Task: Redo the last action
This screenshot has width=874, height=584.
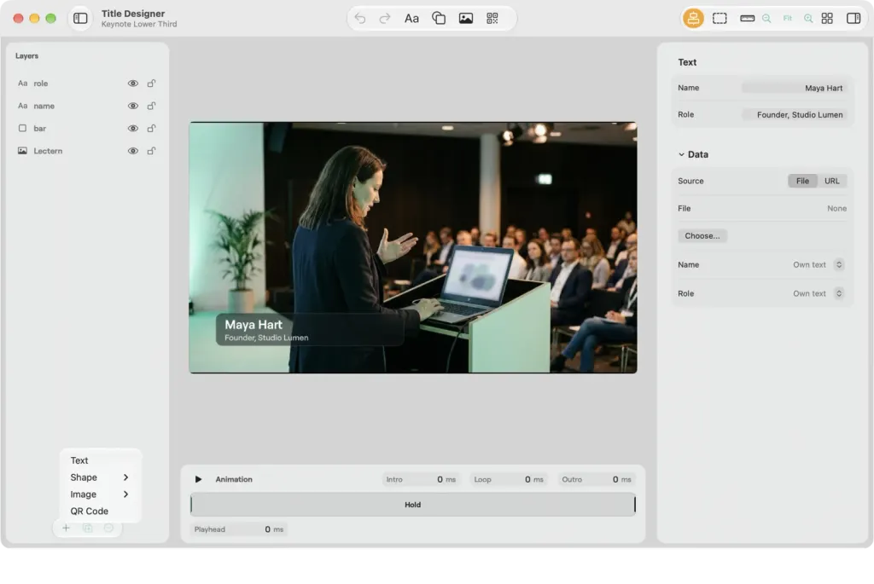Action: (385, 19)
